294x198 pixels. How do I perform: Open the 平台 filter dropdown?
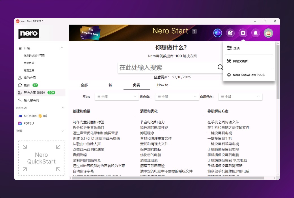(116, 96)
